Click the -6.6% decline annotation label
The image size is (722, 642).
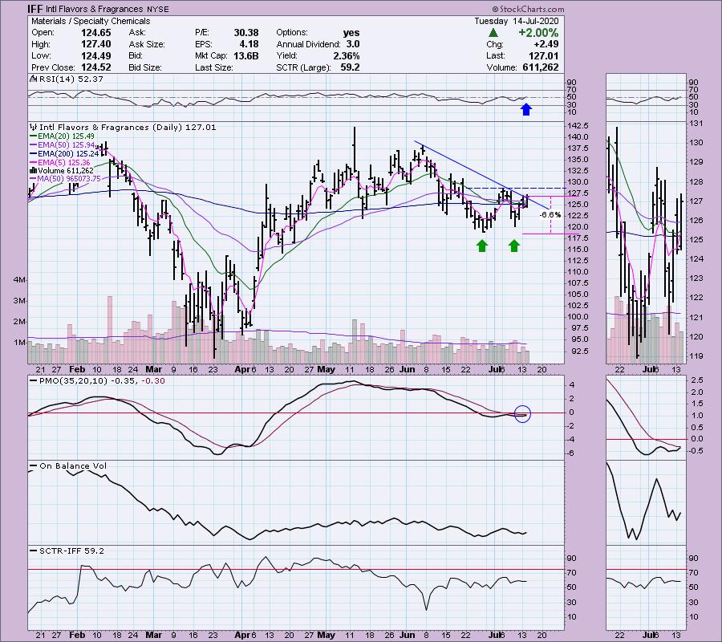click(550, 214)
